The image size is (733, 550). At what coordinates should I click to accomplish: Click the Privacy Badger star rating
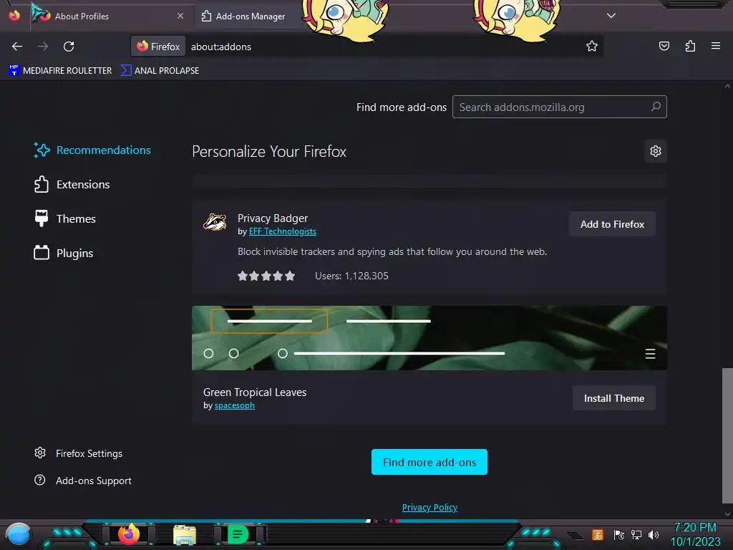pyautogui.click(x=266, y=276)
